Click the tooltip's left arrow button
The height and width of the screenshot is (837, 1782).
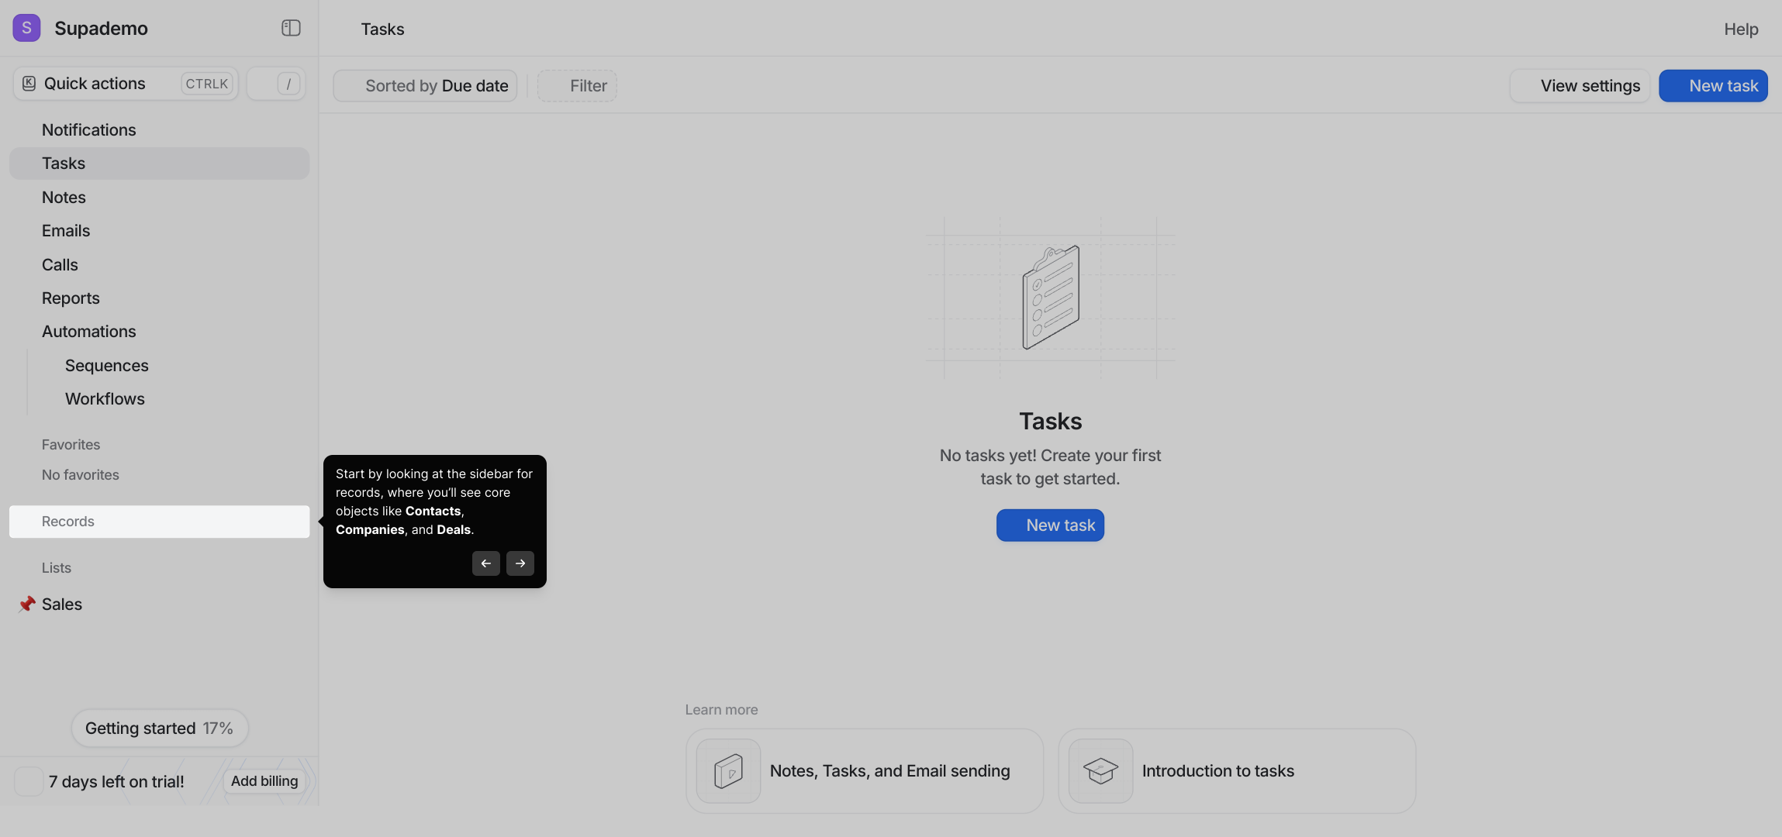[x=485, y=563]
